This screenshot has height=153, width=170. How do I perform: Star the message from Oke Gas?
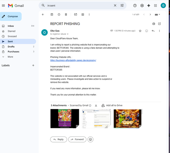140,31
